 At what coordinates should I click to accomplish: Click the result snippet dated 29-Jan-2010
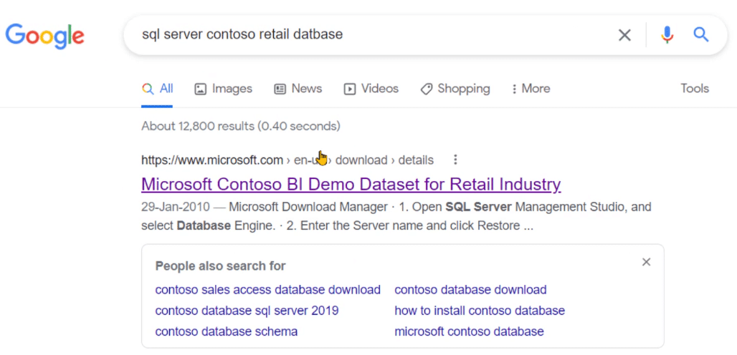coord(396,216)
